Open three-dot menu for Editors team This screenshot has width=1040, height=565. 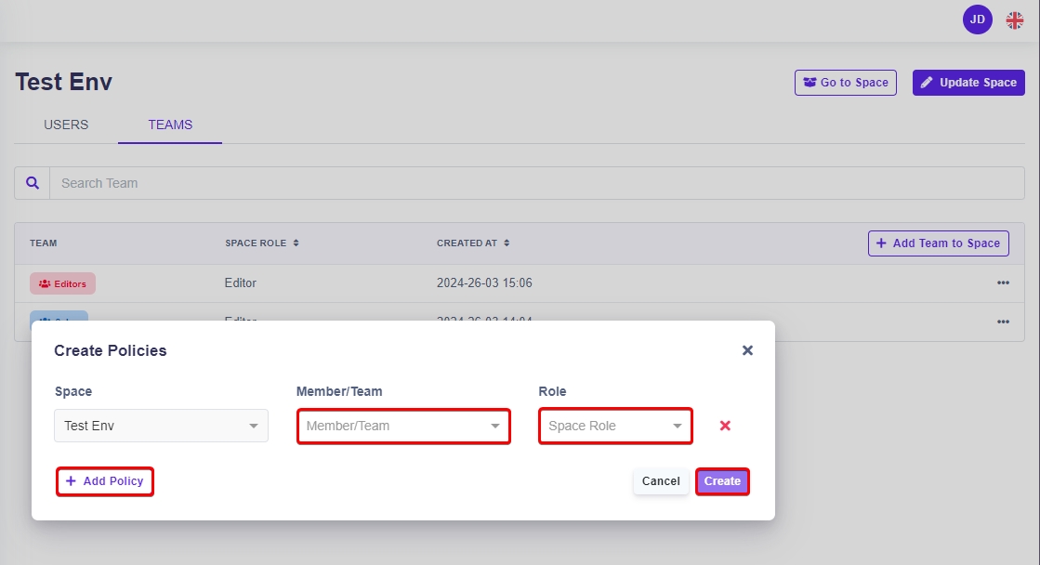pyautogui.click(x=1003, y=283)
